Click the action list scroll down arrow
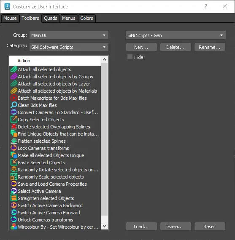 tap(105, 226)
